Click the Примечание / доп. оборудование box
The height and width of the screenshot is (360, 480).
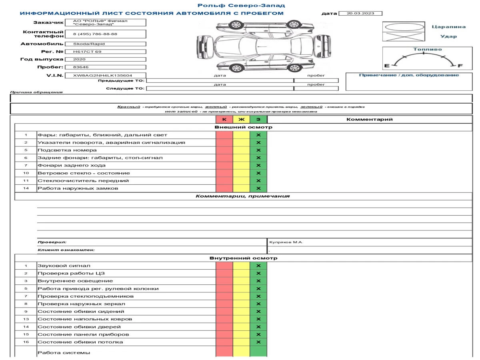pyautogui.click(x=408, y=82)
